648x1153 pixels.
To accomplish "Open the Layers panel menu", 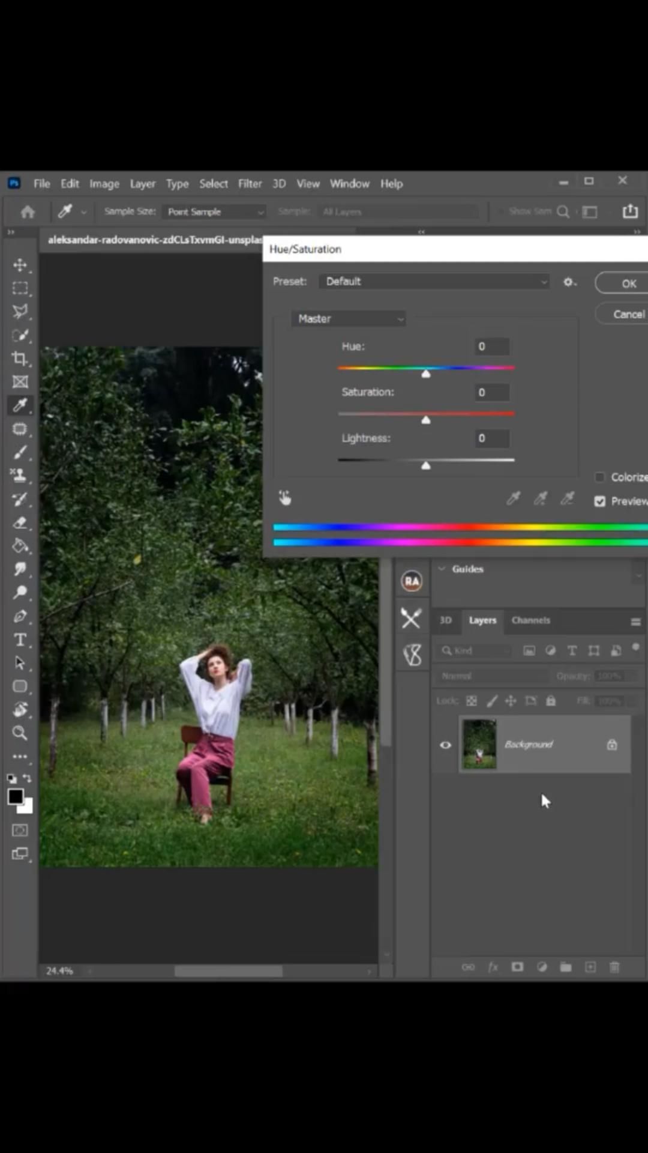I will click(x=635, y=622).
